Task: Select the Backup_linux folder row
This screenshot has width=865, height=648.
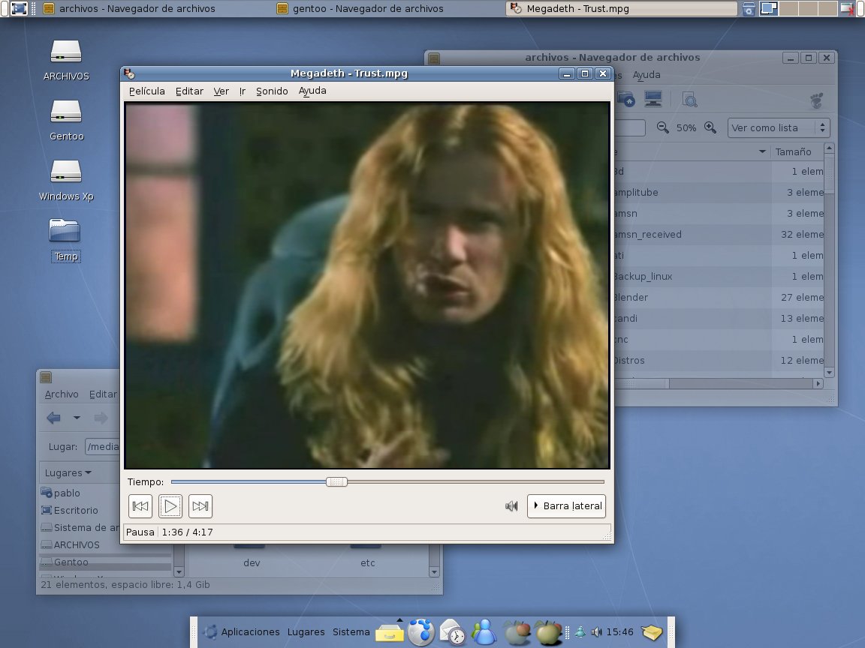Action: (x=719, y=276)
